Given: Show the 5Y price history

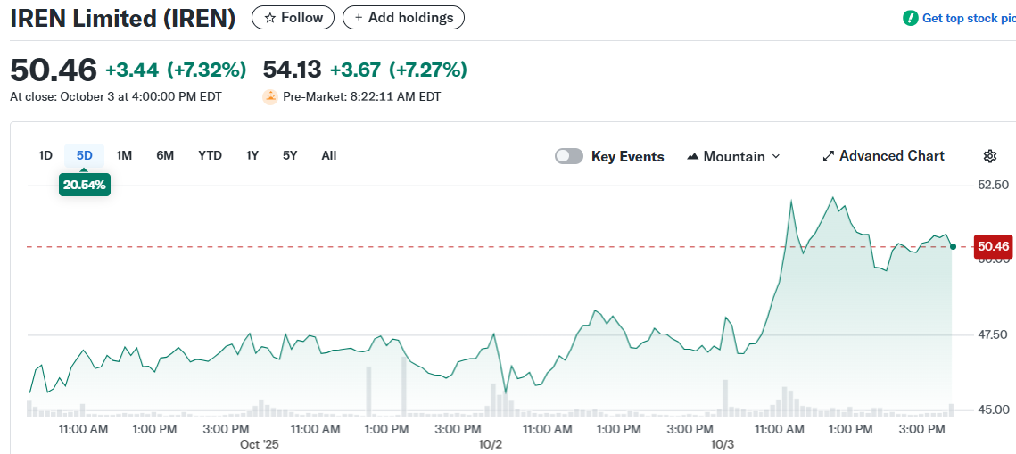Looking at the screenshot, I should [290, 155].
